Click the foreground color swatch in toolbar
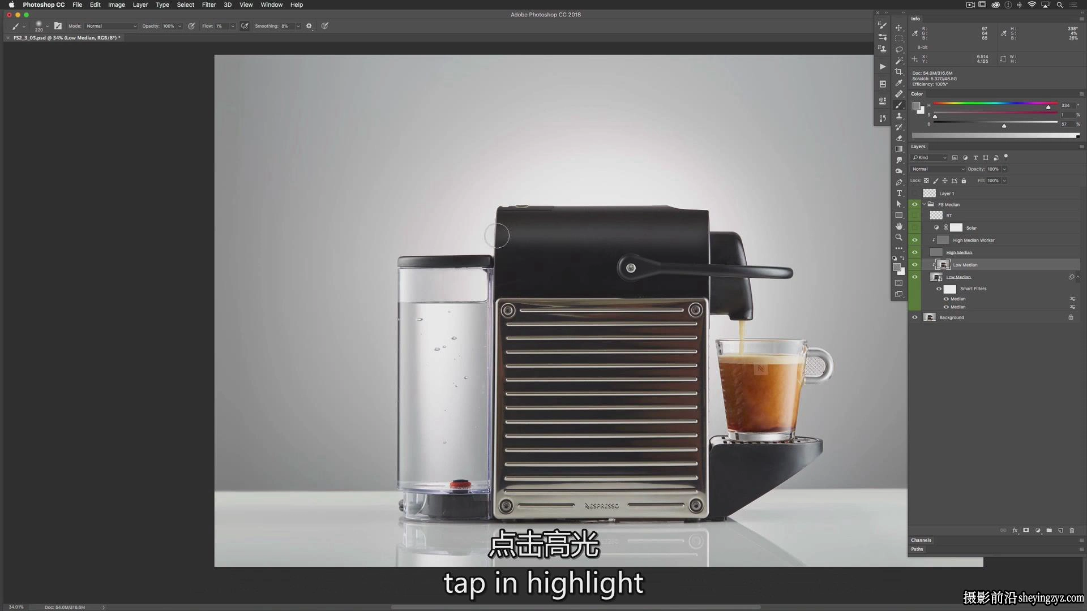Screen dimensions: 1087x611 pyautogui.click(x=896, y=267)
